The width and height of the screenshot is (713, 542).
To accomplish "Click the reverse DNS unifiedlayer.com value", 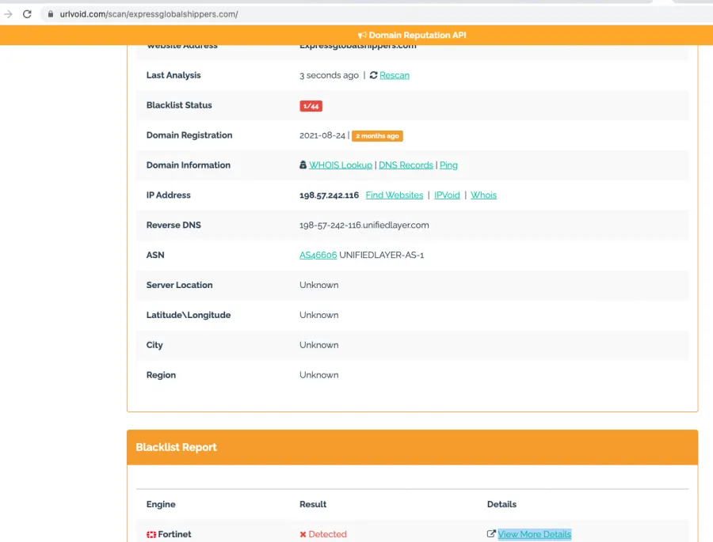I will pyautogui.click(x=364, y=226).
